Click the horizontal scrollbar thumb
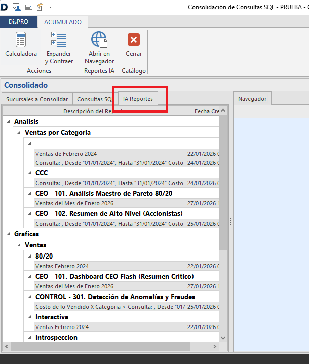Viewport: 309px width, 364px height. pos(100,346)
